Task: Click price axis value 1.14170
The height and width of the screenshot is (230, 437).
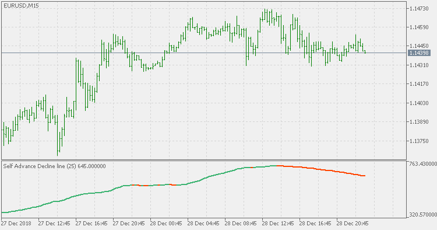Action: point(419,83)
